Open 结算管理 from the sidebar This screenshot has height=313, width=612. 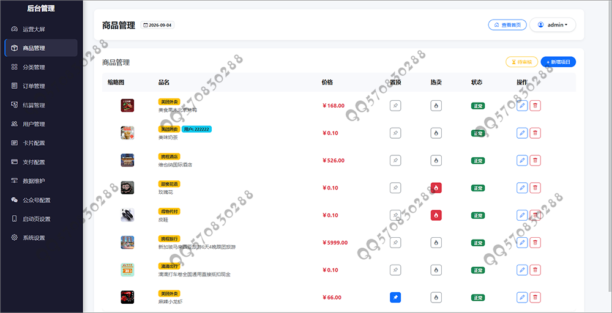point(41,105)
